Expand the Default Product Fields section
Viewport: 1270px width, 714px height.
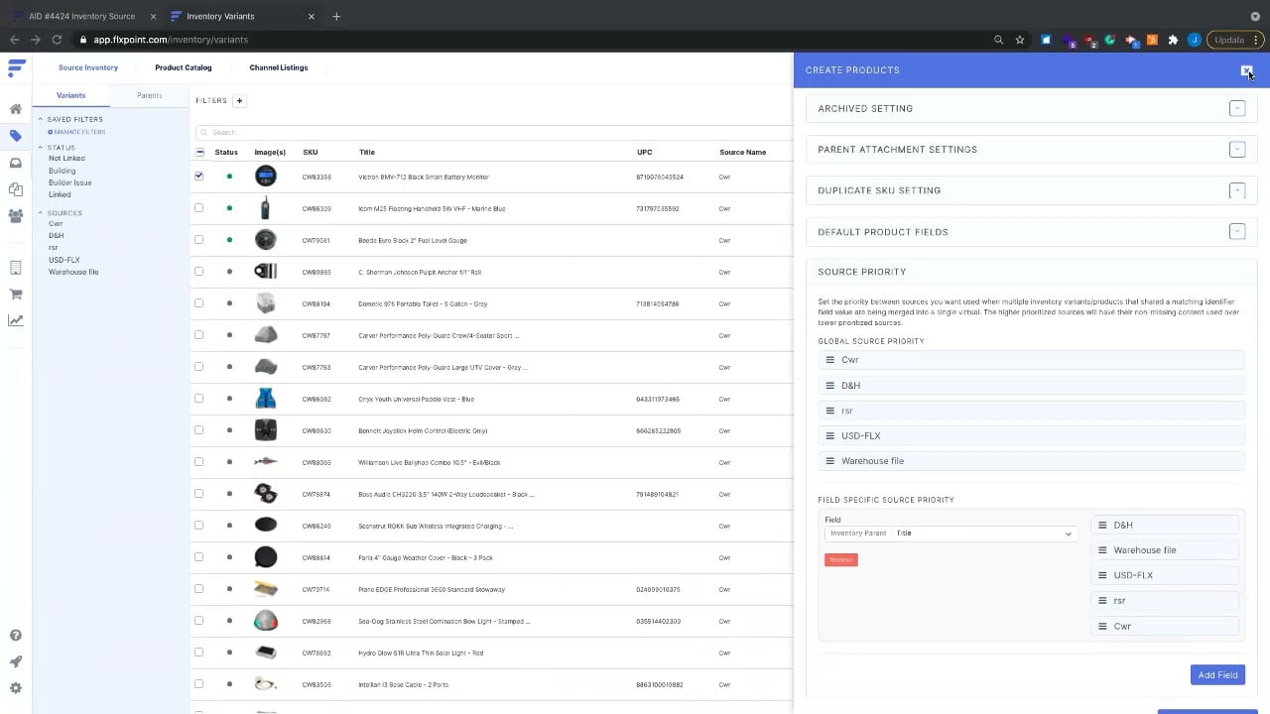coord(1237,231)
